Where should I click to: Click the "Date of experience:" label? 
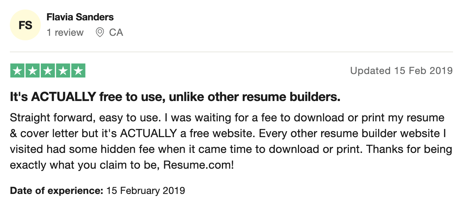pos(57,191)
